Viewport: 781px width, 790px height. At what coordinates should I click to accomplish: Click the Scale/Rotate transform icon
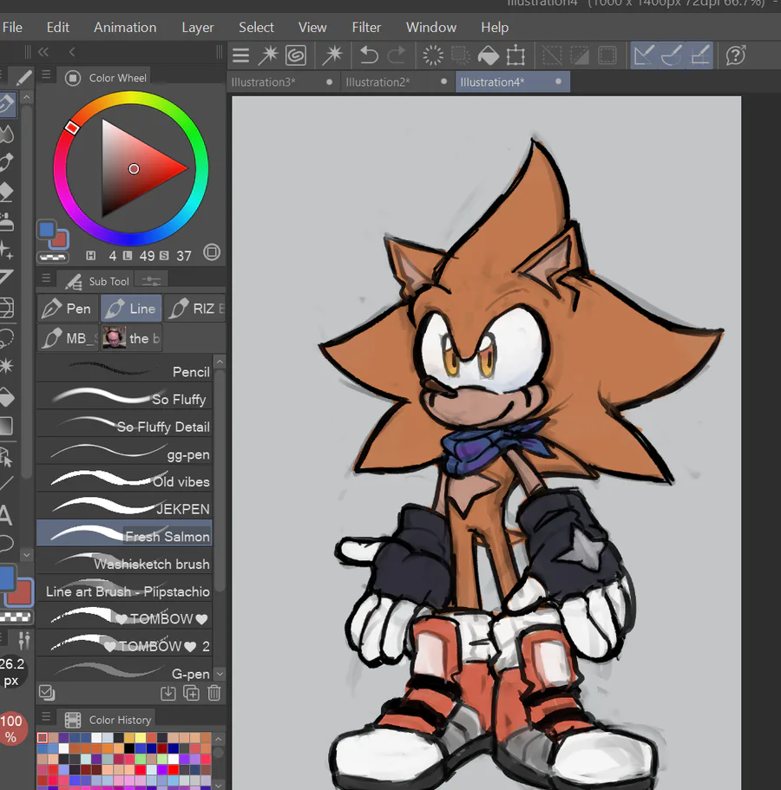(515, 55)
